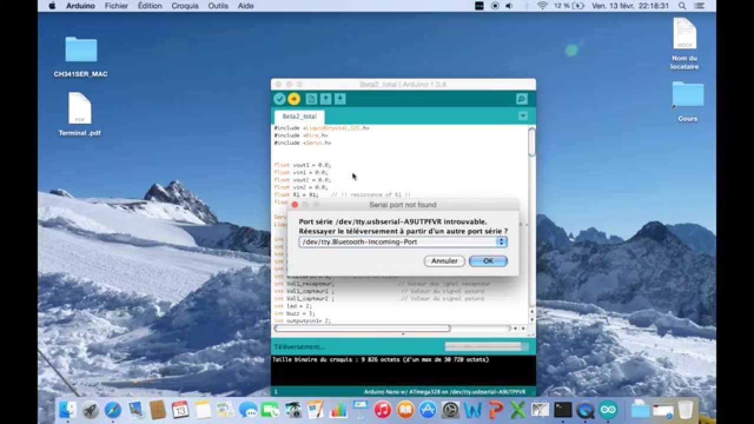Open Calendar icon in the Dock

[x=180, y=409]
